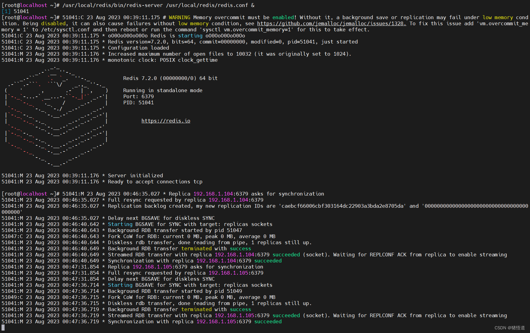Click the 'Server initialized' log line
This screenshot has height=333, width=530.
pos(82,175)
